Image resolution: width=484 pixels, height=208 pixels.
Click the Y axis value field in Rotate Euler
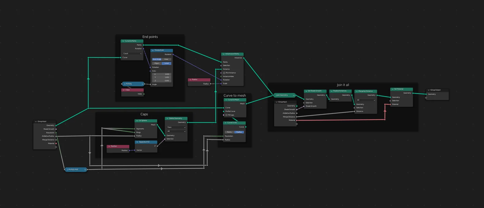[161, 77]
